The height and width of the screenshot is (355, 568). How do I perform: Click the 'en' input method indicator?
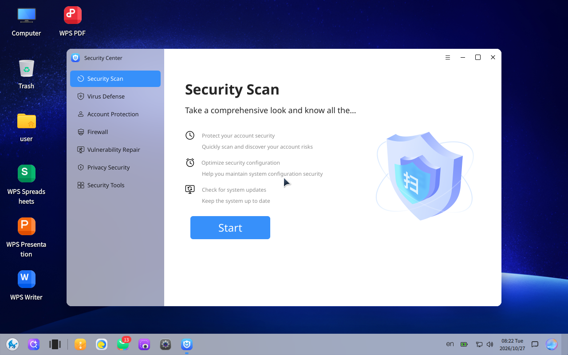450,344
